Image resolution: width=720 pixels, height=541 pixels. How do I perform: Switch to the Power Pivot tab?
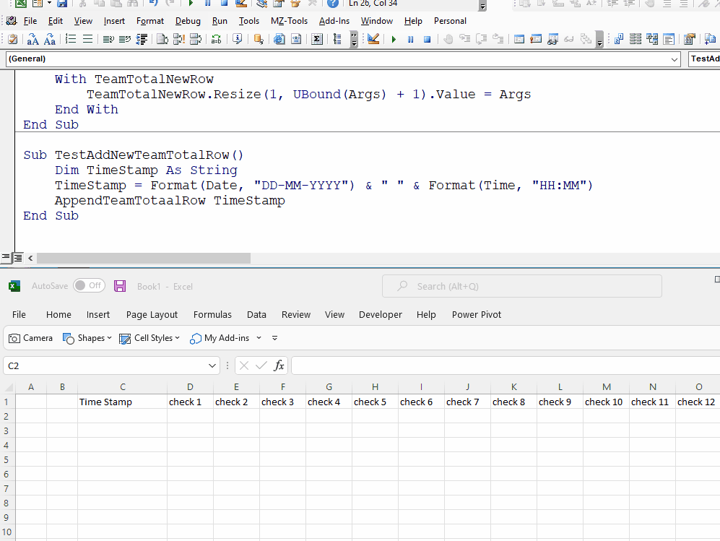click(476, 315)
